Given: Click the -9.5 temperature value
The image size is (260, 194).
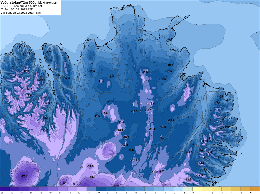Looking at the screenshot, I should 111,77.
